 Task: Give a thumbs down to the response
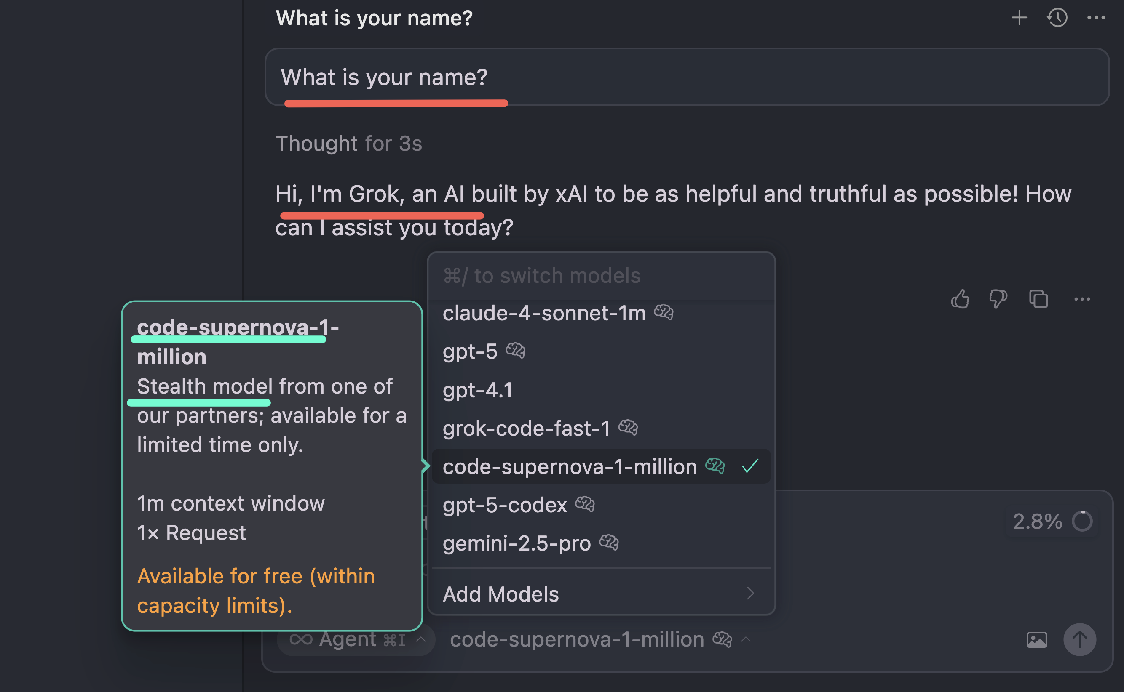998,299
